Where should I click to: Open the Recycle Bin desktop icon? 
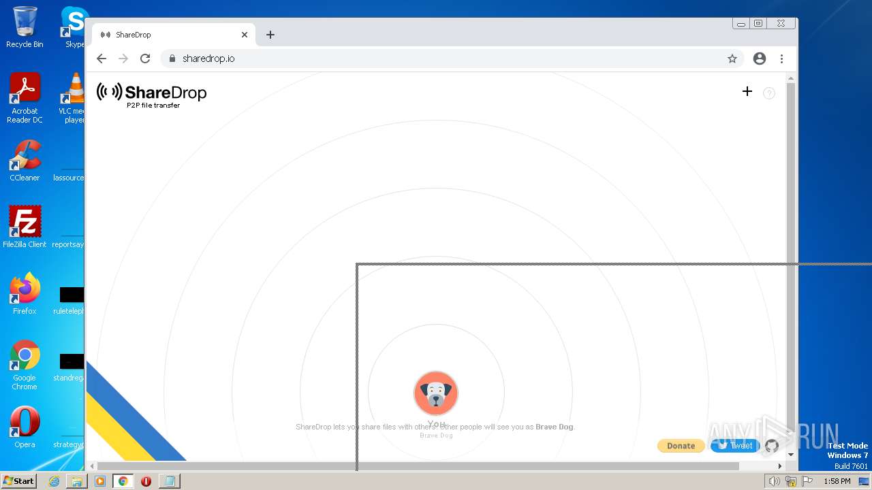point(25,27)
